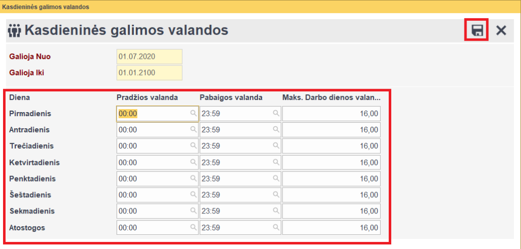
Task: Select the Galioja Iki date field
Action: tap(149, 73)
